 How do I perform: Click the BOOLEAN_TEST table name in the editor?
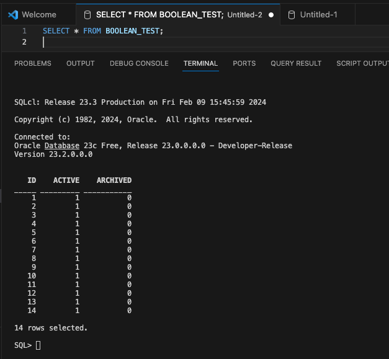(x=133, y=30)
